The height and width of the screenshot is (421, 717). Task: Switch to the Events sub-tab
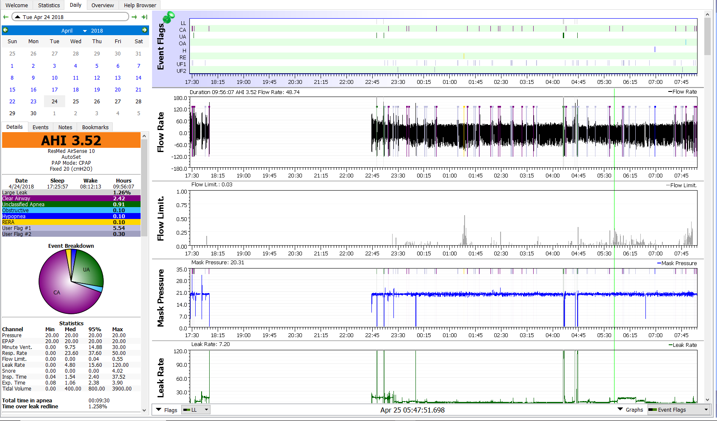pos(40,127)
